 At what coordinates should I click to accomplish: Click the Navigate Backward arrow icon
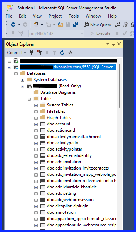point(13,25)
